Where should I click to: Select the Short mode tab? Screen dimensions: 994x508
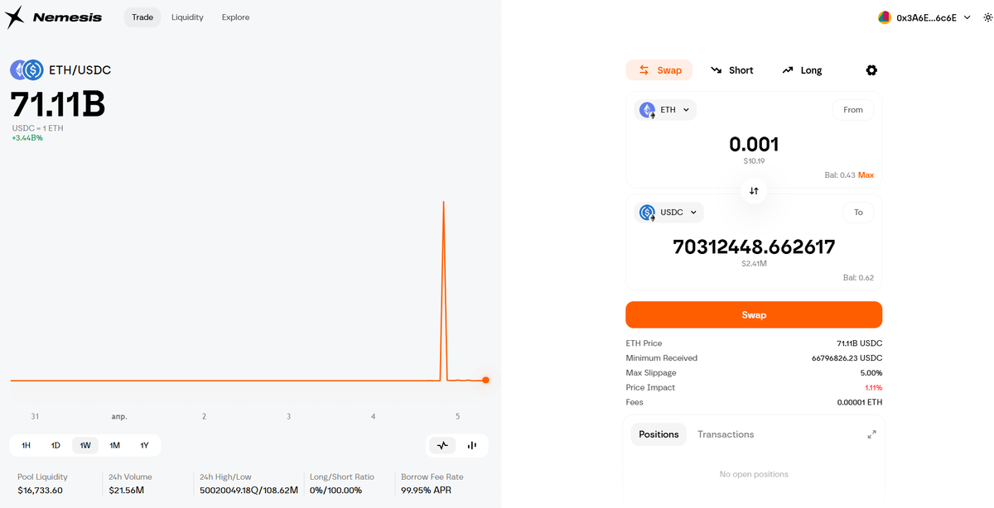click(732, 70)
